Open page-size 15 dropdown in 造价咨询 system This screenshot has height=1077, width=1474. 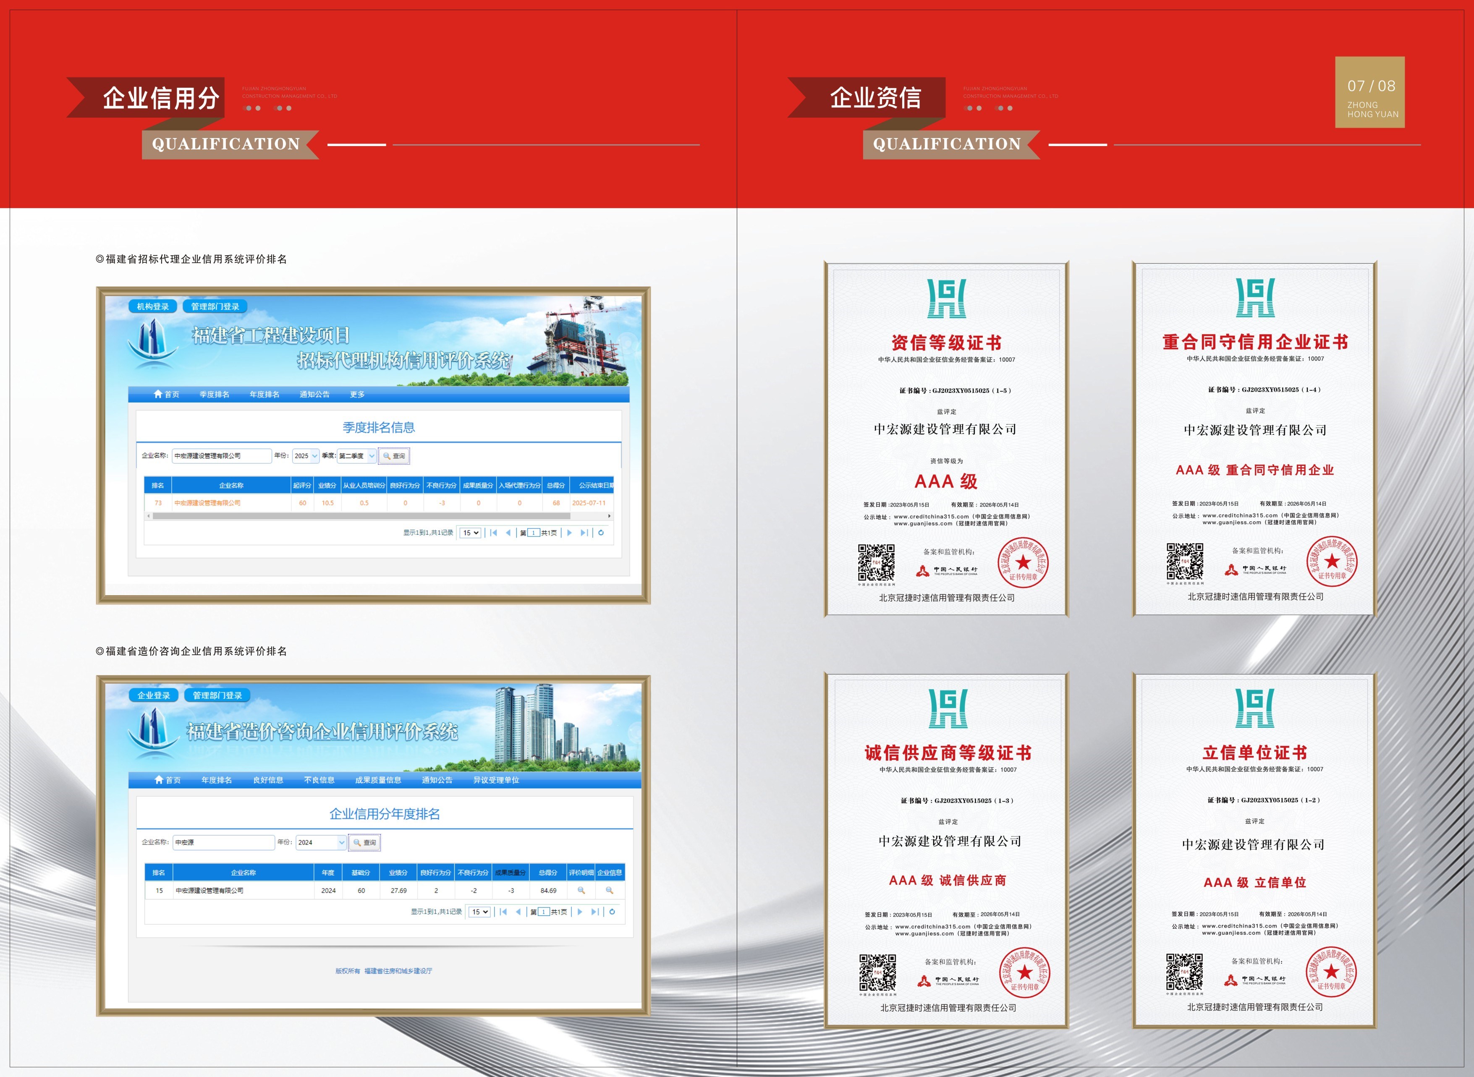480,911
